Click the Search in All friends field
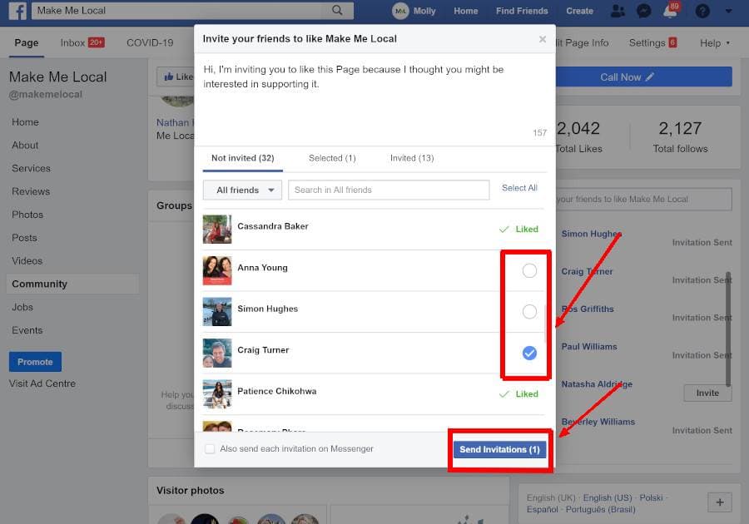 point(388,190)
